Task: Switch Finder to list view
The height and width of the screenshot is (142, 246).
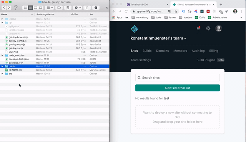Action: tap(30, 8)
